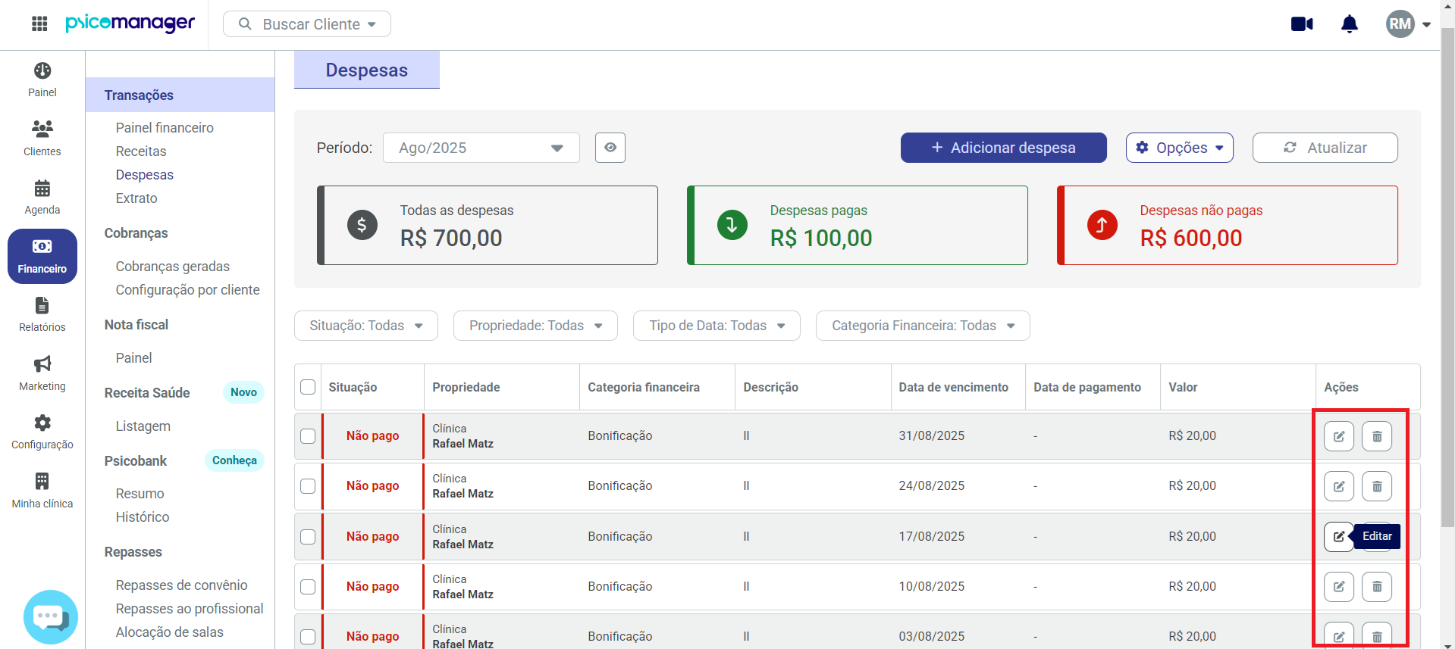Open the Período Ago/2025 selector
Image resolution: width=1455 pixels, height=649 pixels.
(481, 148)
